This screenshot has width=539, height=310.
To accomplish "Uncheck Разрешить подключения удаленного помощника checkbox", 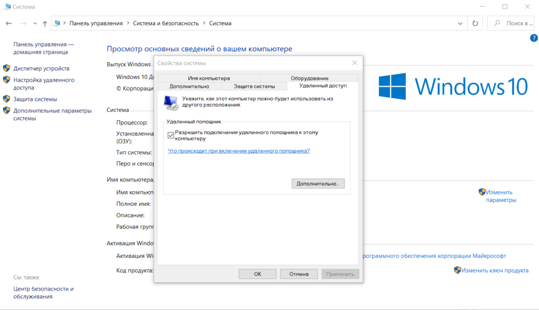I will pyautogui.click(x=171, y=136).
